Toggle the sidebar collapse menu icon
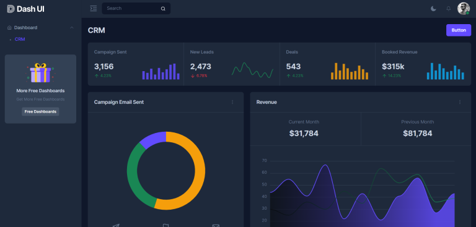 [x=94, y=9]
